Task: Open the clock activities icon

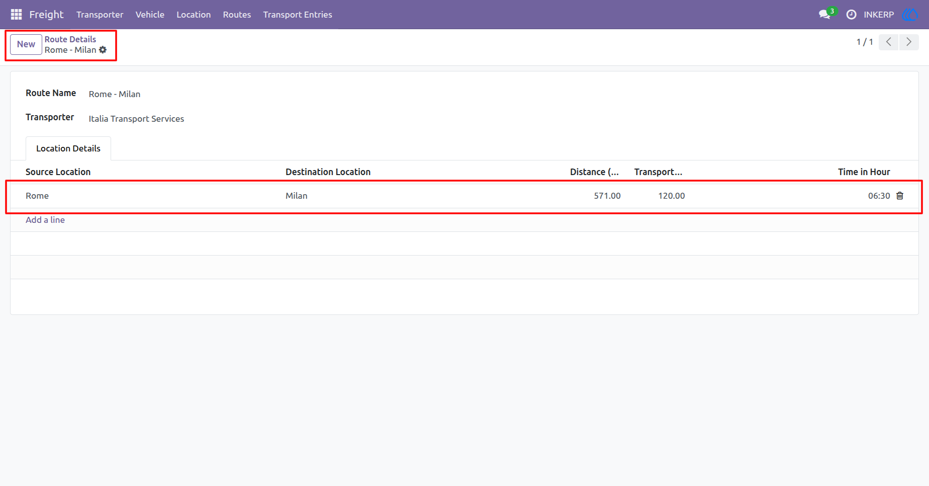Action: [x=851, y=15]
